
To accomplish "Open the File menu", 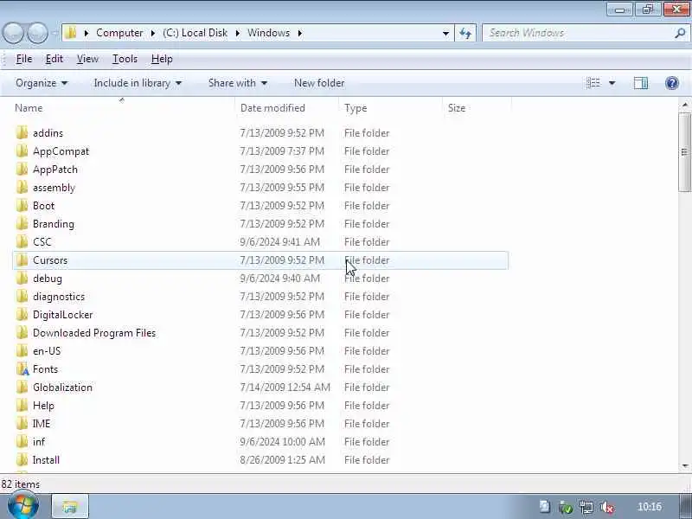I will pyautogui.click(x=24, y=59).
